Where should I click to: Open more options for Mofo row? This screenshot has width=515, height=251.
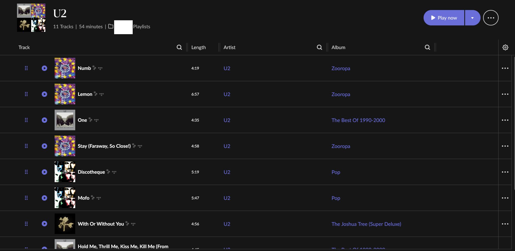tap(505, 198)
